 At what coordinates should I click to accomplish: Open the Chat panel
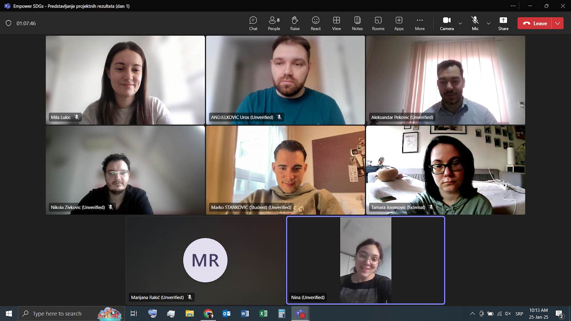[253, 23]
